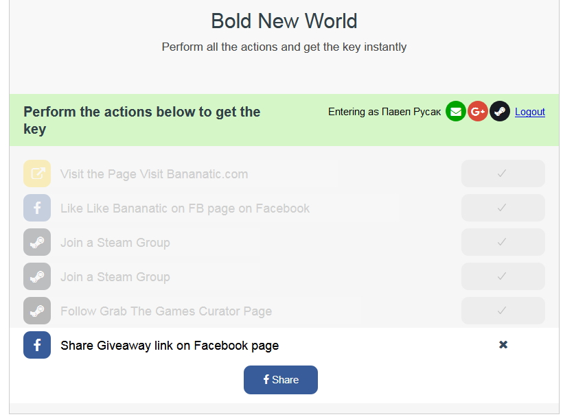Click the green email account icon
Screen dimensions: 563x419
(456, 111)
